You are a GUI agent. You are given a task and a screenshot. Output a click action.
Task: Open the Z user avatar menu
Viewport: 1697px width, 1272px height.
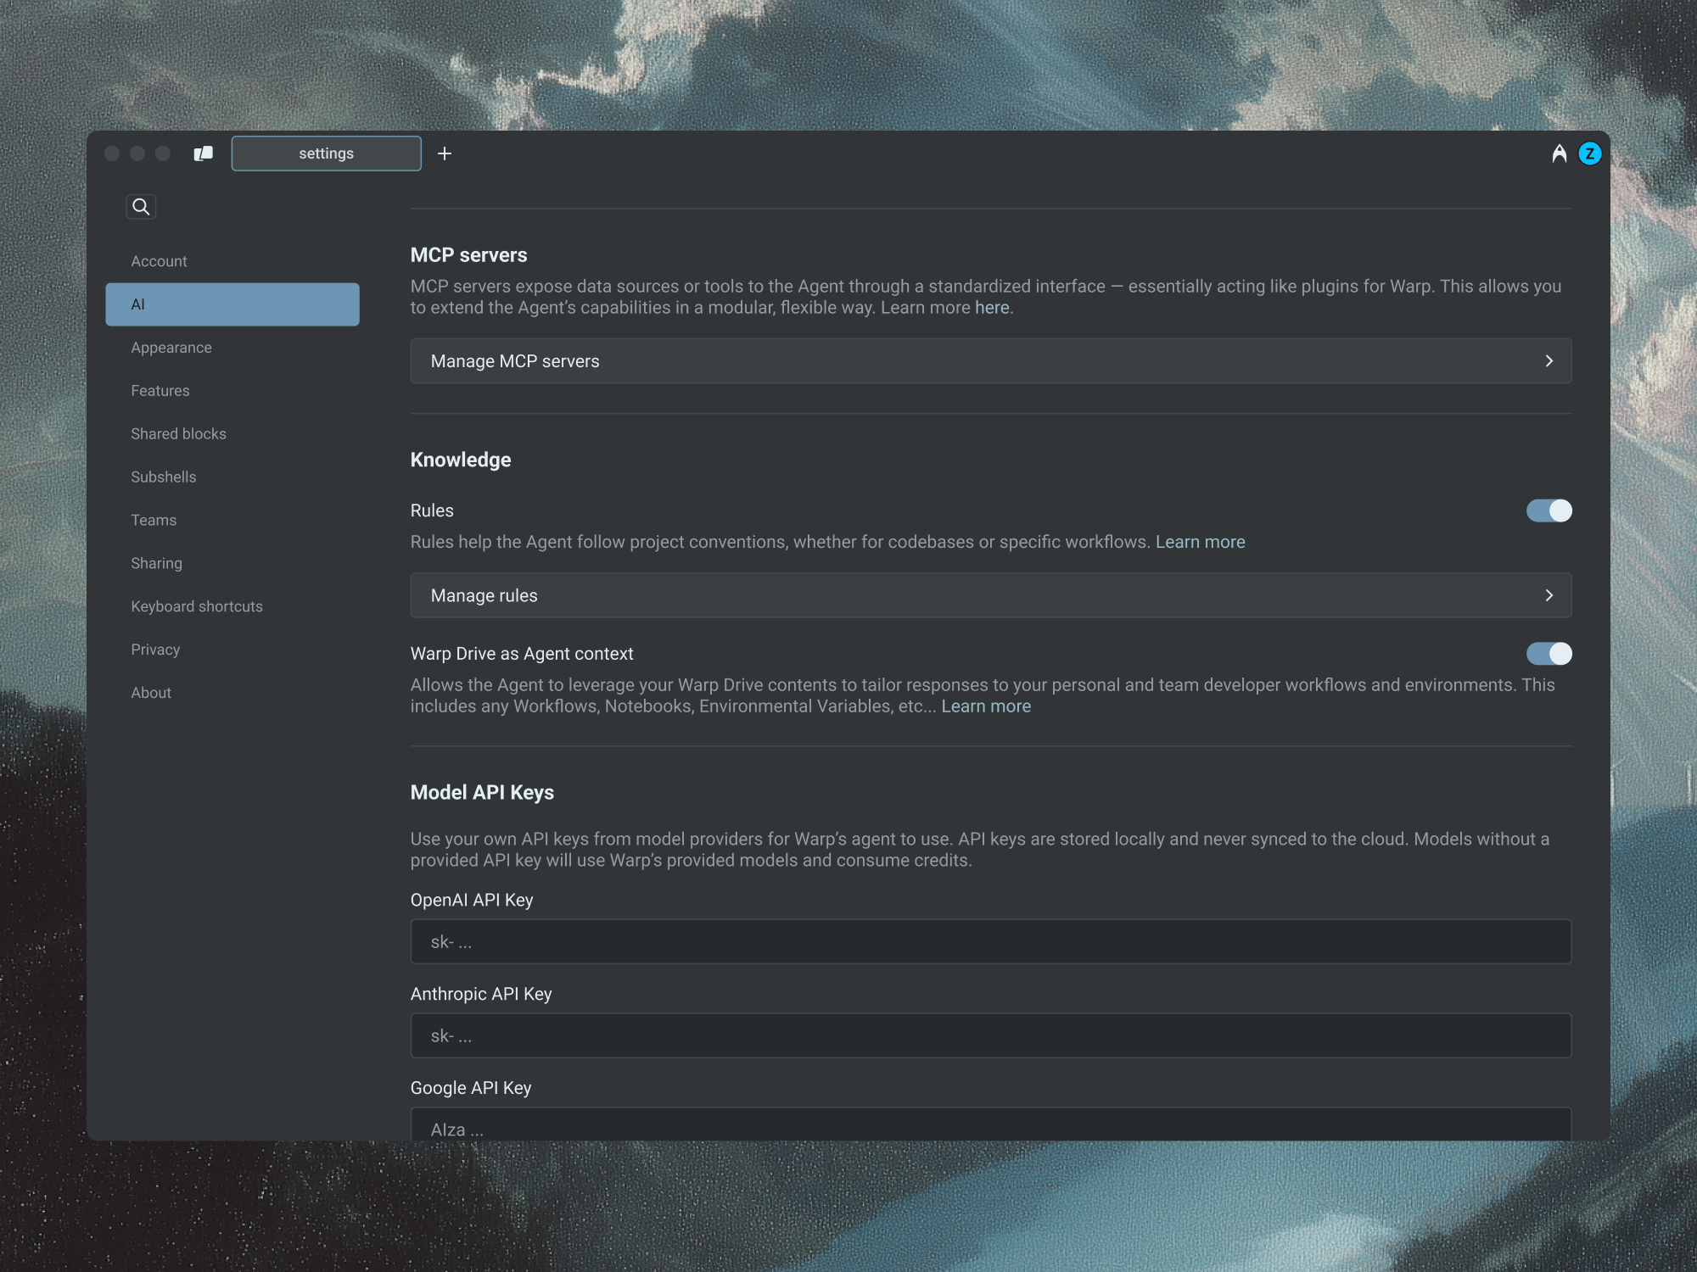click(x=1589, y=153)
